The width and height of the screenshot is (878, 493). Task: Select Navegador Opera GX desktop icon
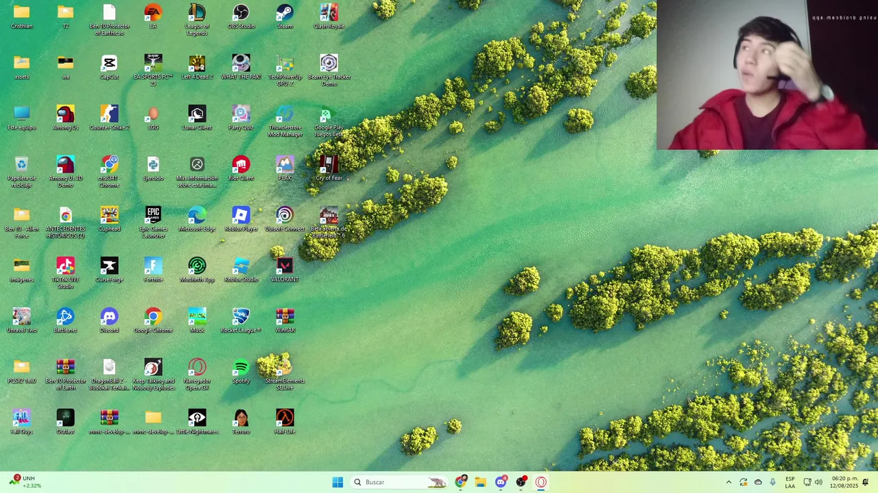(197, 375)
